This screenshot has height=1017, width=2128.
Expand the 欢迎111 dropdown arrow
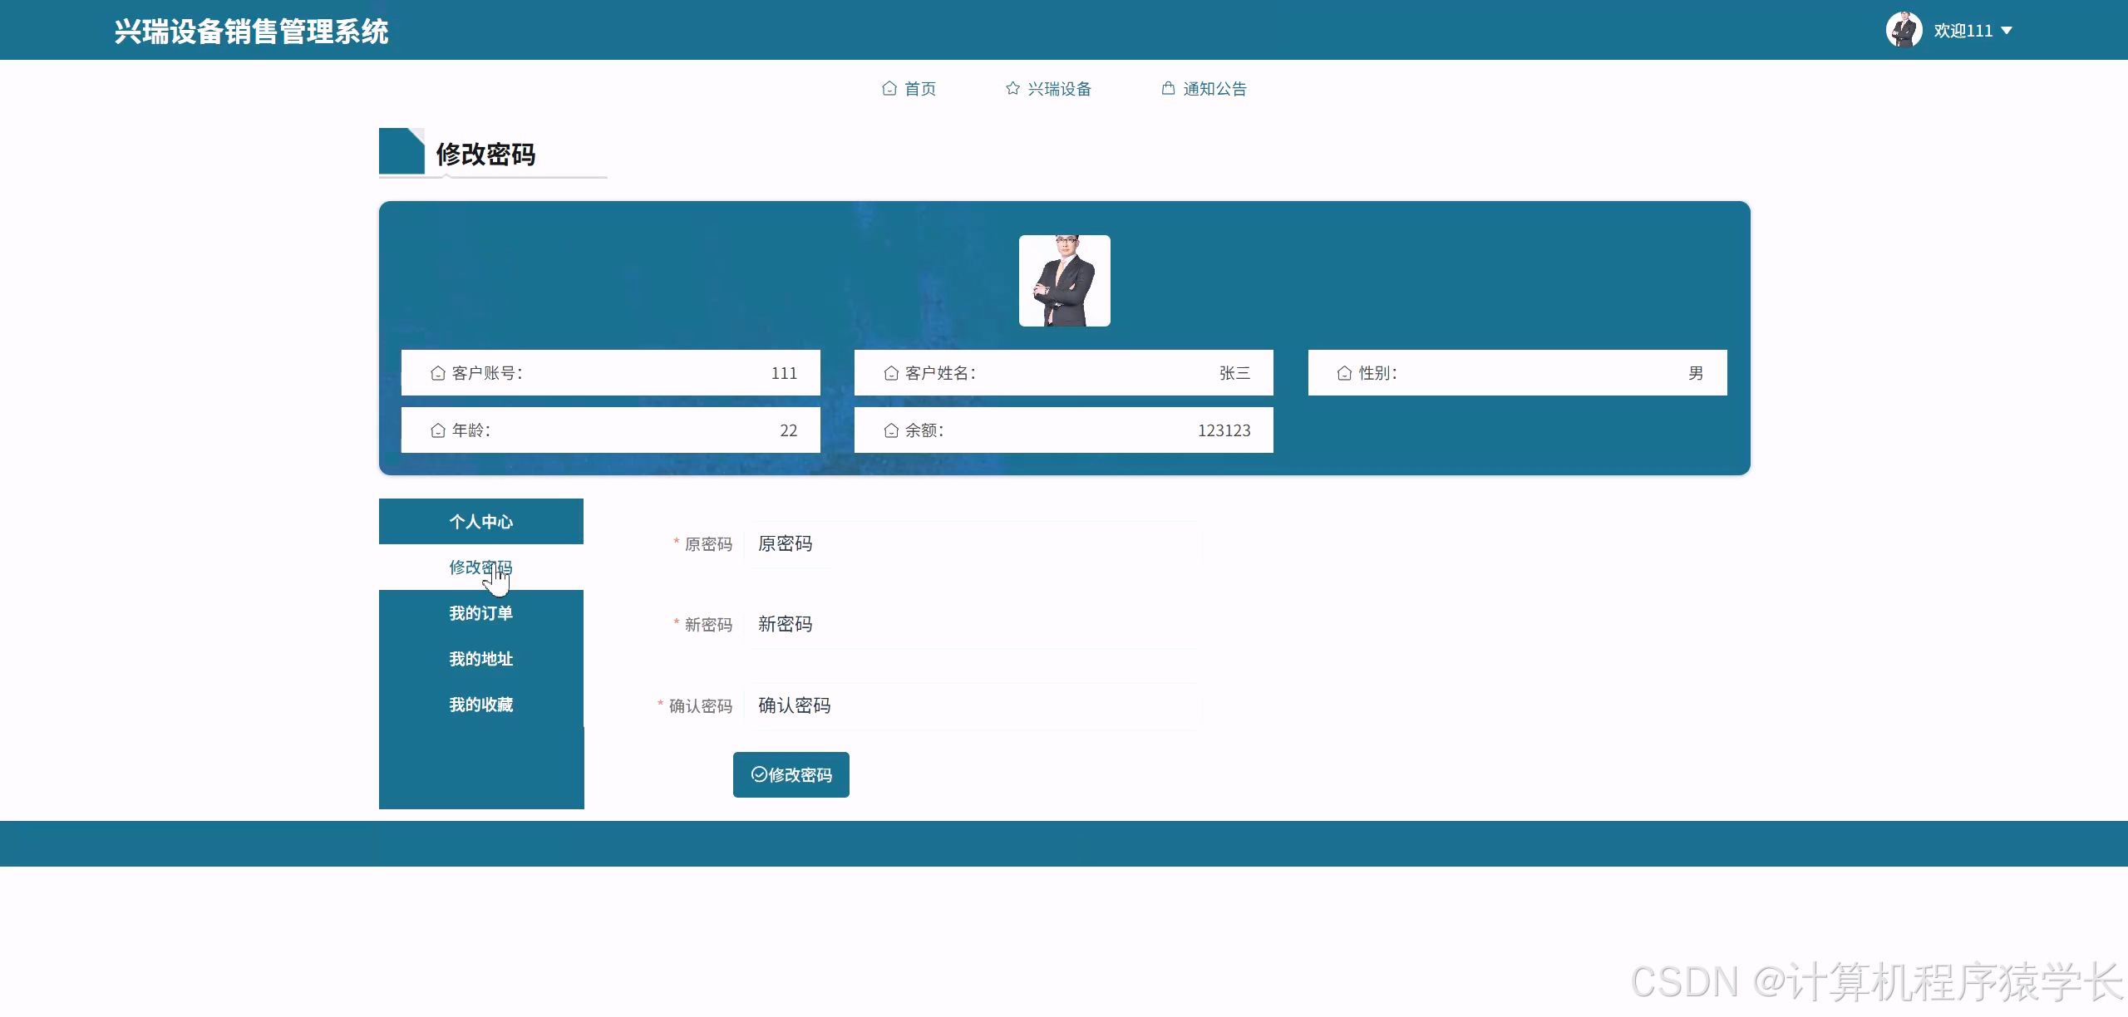coord(2007,31)
